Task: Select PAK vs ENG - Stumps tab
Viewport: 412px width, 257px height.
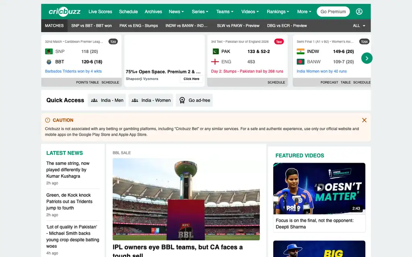Action: [x=138, y=26]
